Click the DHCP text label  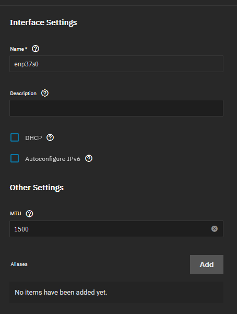(33, 138)
